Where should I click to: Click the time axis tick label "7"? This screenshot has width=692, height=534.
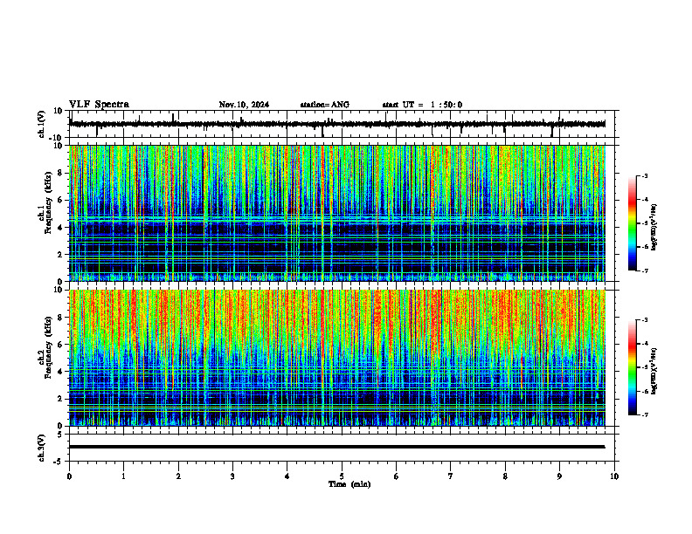coord(451,476)
